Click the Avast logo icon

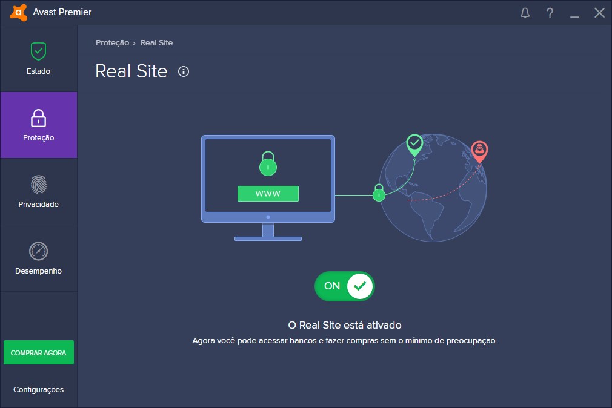pyautogui.click(x=18, y=12)
